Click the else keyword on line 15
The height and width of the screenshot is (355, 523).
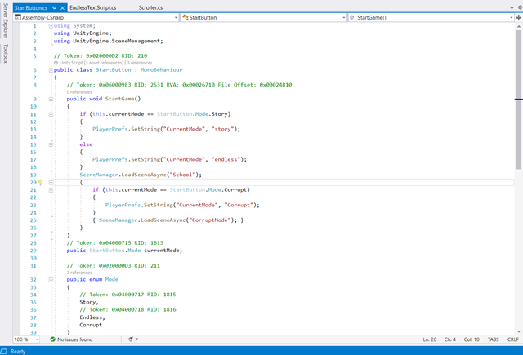coord(86,144)
